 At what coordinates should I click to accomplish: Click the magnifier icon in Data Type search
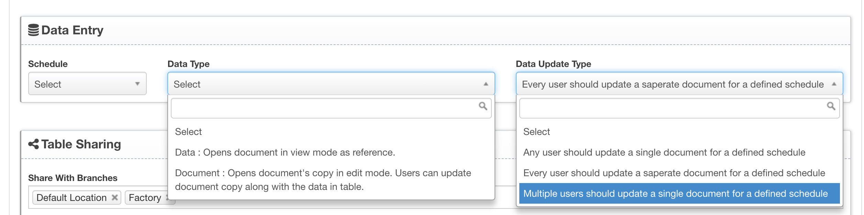click(x=483, y=106)
